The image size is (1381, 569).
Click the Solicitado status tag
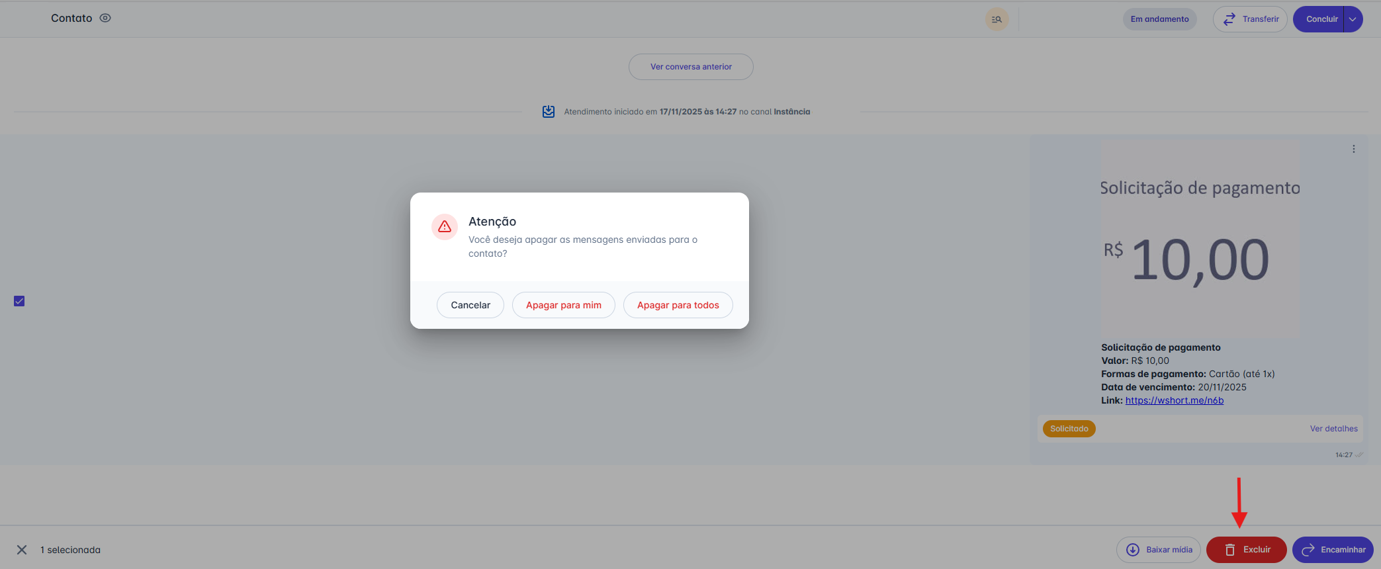1069,429
